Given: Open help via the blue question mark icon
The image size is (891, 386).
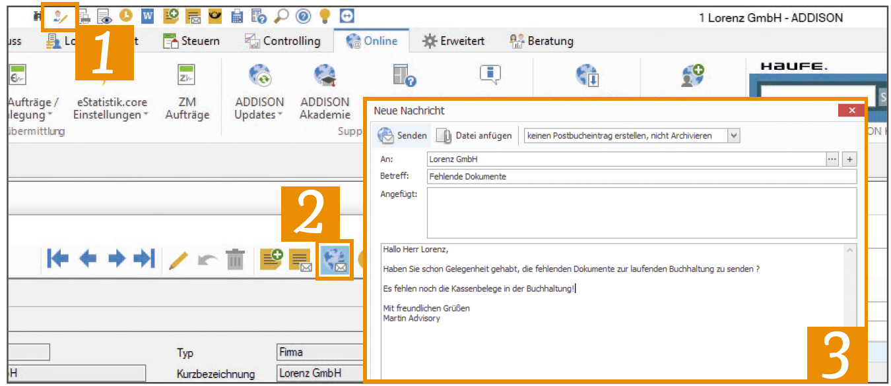Looking at the screenshot, I should [303, 17].
